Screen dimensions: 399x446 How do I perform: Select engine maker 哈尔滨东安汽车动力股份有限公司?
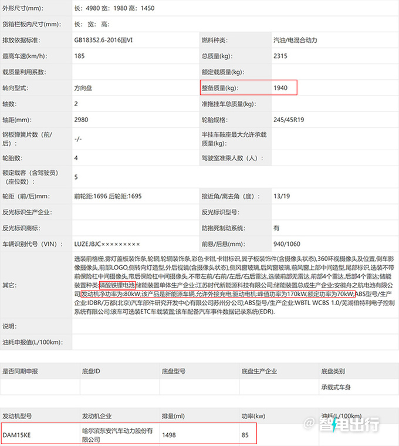coord(117,435)
